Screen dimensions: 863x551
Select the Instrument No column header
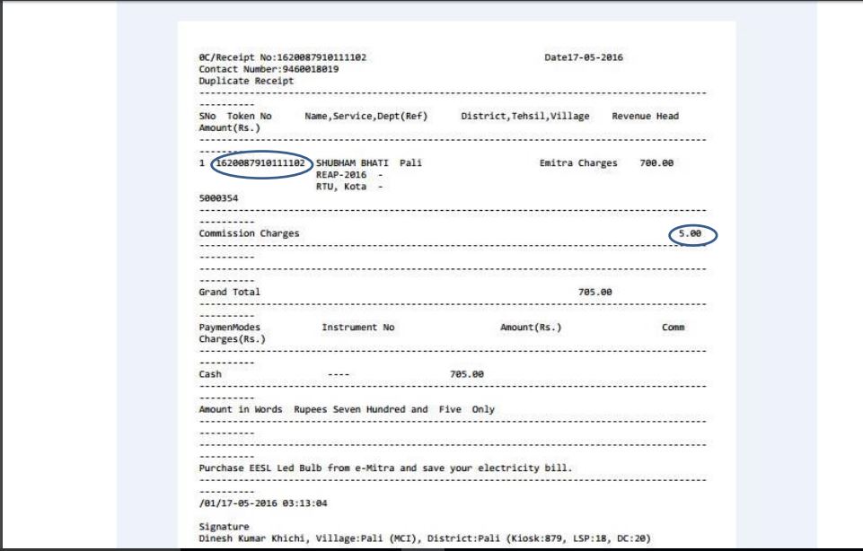[357, 327]
